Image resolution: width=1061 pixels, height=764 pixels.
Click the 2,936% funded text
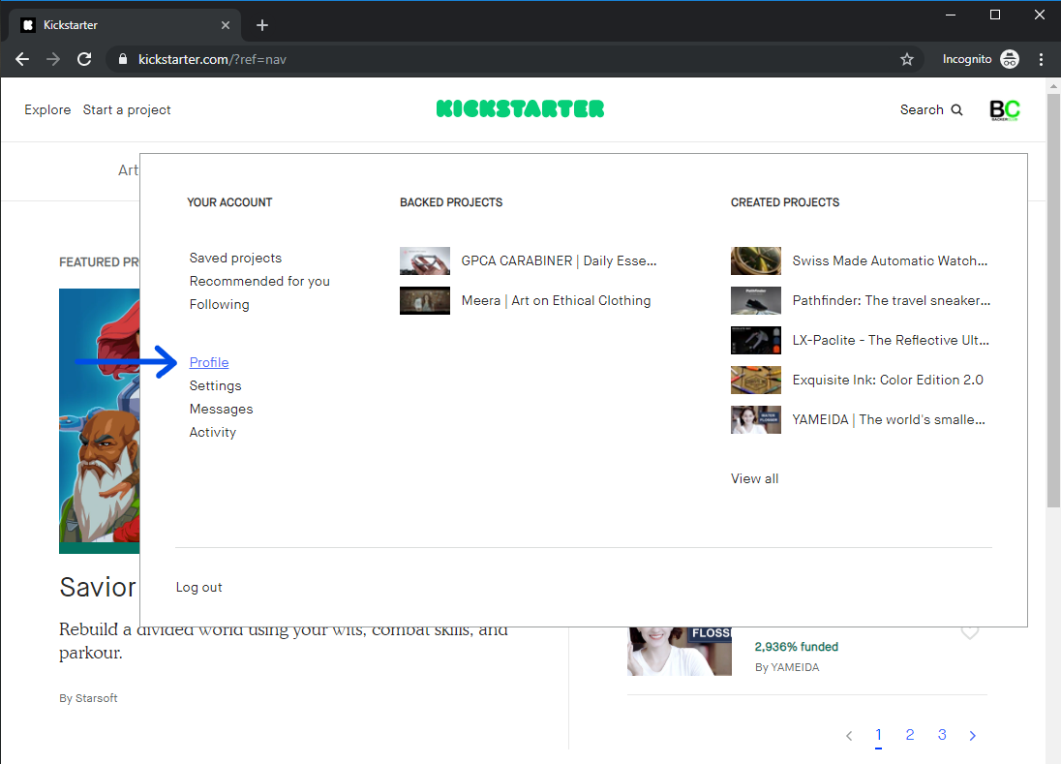click(x=797, y=647)
